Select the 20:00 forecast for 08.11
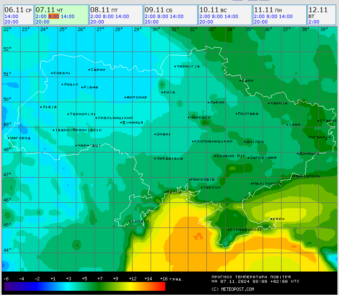The height and width of the screenshot is (295, 339). pos(97,22)
